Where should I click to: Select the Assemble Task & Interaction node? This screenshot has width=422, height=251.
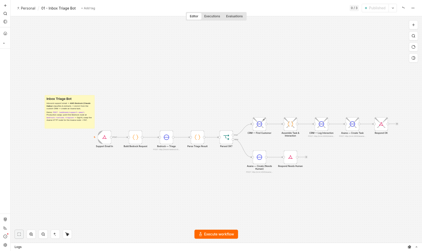[x=290, y=124]
